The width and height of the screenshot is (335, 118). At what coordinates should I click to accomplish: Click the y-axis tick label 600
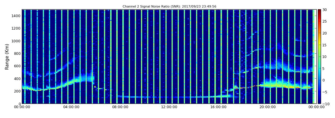[17, 66]
